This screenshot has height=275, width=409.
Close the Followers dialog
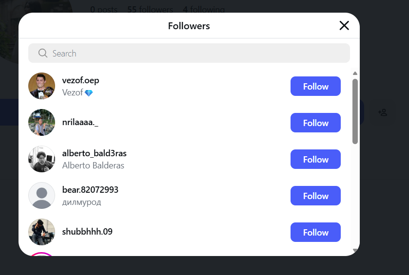344,26
